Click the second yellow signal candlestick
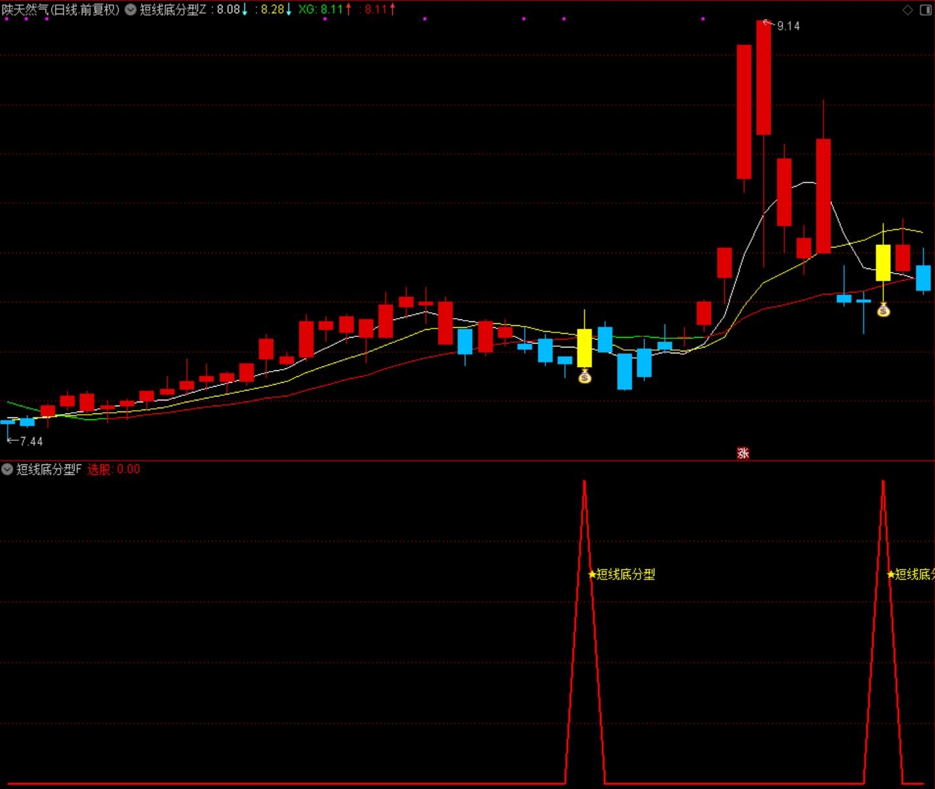This screenshot has width=935, height=789. (883, 263)
